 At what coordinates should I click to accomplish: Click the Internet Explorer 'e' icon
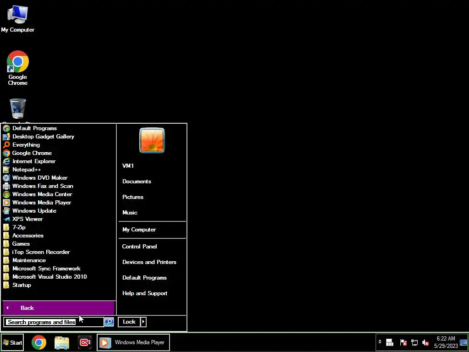6,161
